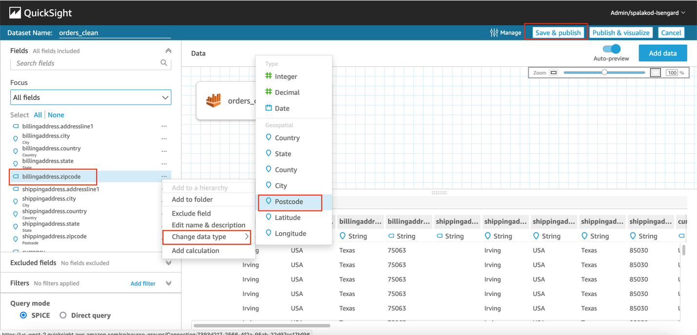Viewport: 697px width, 335px height.
Task: Click the Manage button
Action: (x=505, y=33)
